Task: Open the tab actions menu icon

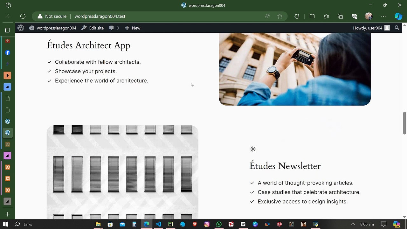Action: [8, 5]
